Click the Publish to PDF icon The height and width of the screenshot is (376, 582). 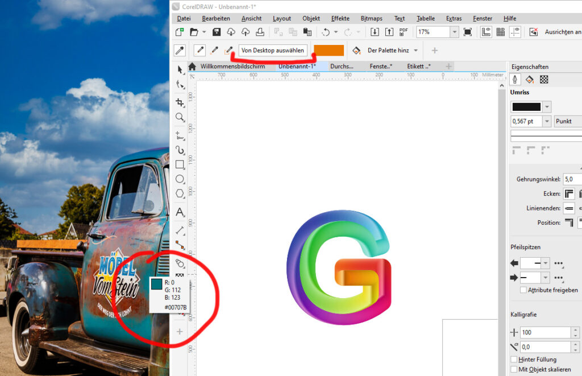point(404,32)
